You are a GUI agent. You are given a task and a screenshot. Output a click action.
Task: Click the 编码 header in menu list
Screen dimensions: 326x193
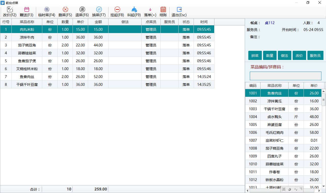coord(253,86)
